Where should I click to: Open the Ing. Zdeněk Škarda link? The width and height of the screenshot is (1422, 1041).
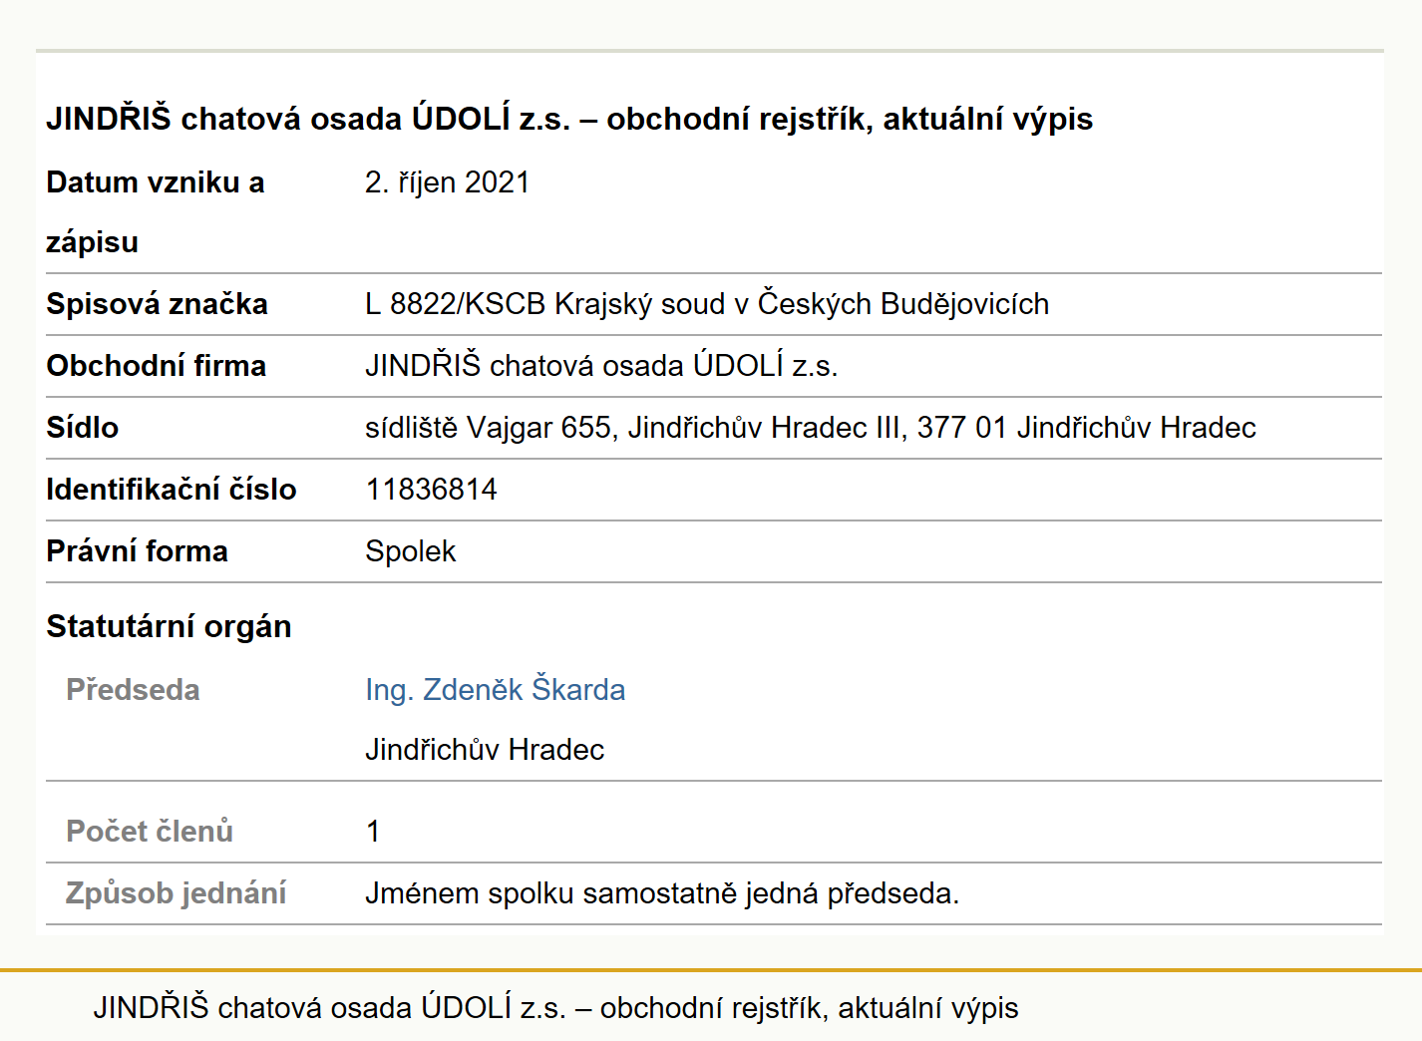[495, 689]
